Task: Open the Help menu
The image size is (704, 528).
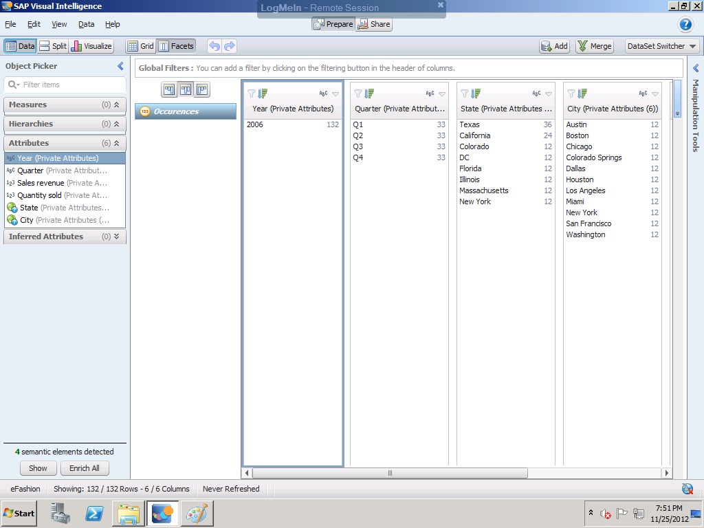Action: tap(112, 24)
